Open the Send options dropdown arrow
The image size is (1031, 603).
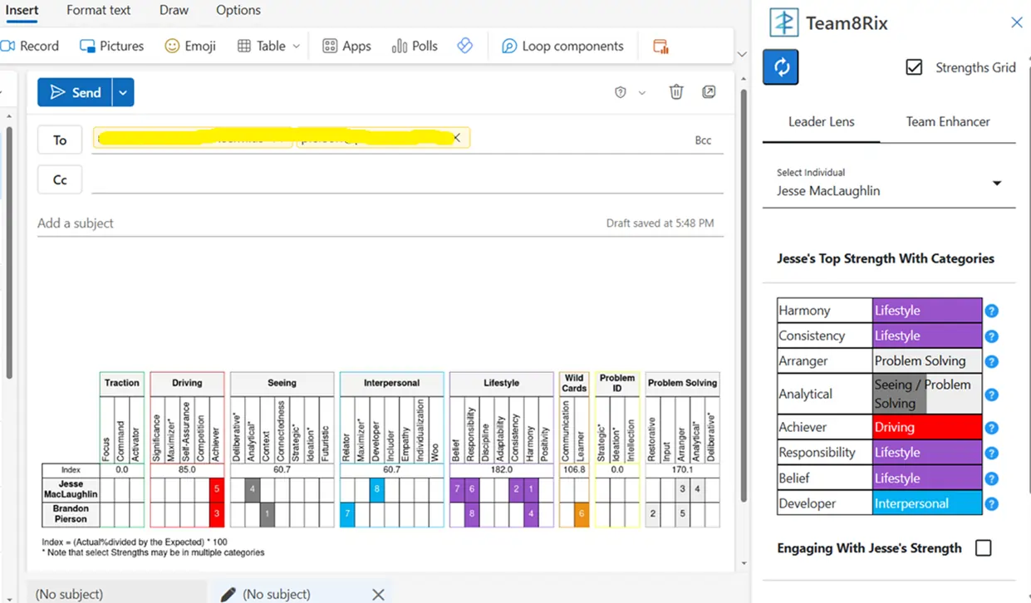click(x=123, y=92)
